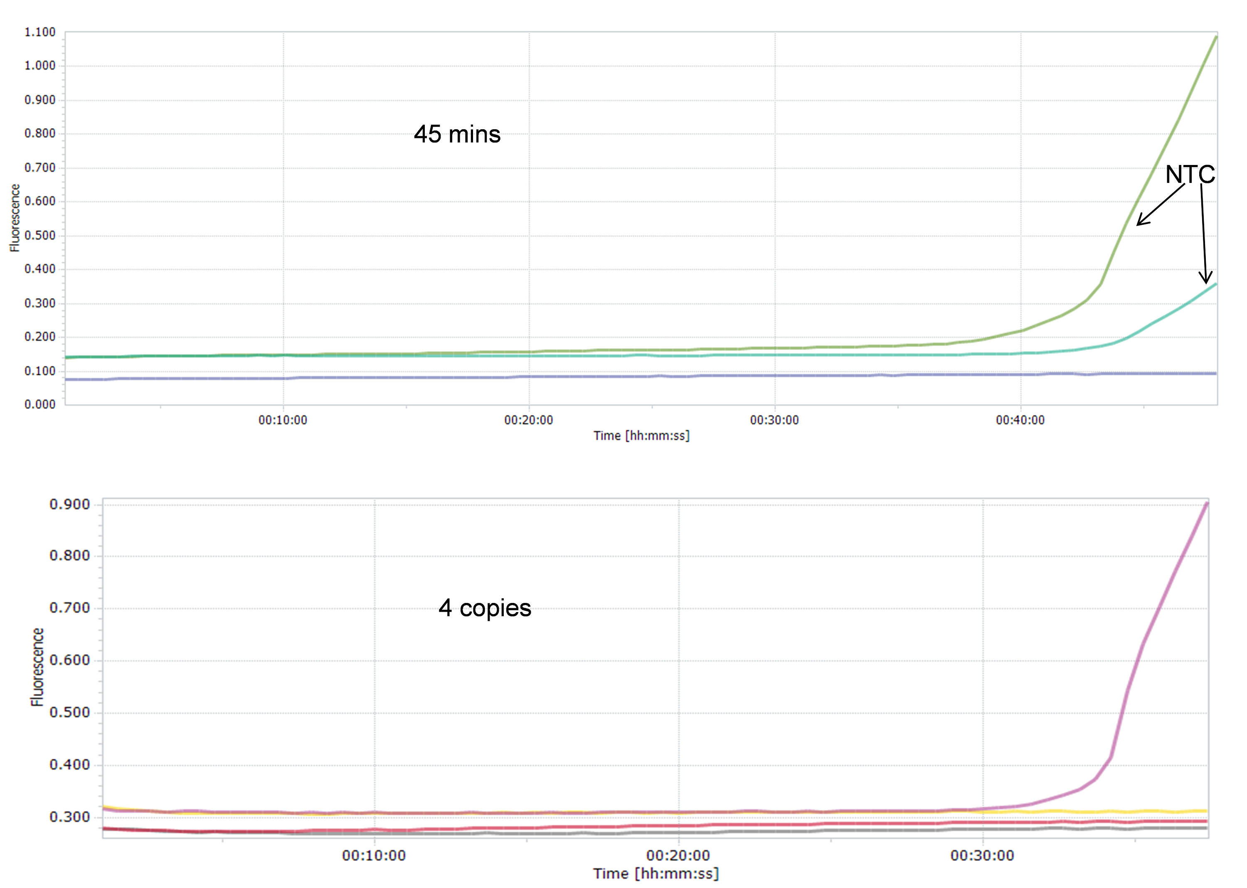Click the 00:10:00 tick on bottom chart
The height and width of the screenshot is (888, 1247).
[x=374, y=856]
